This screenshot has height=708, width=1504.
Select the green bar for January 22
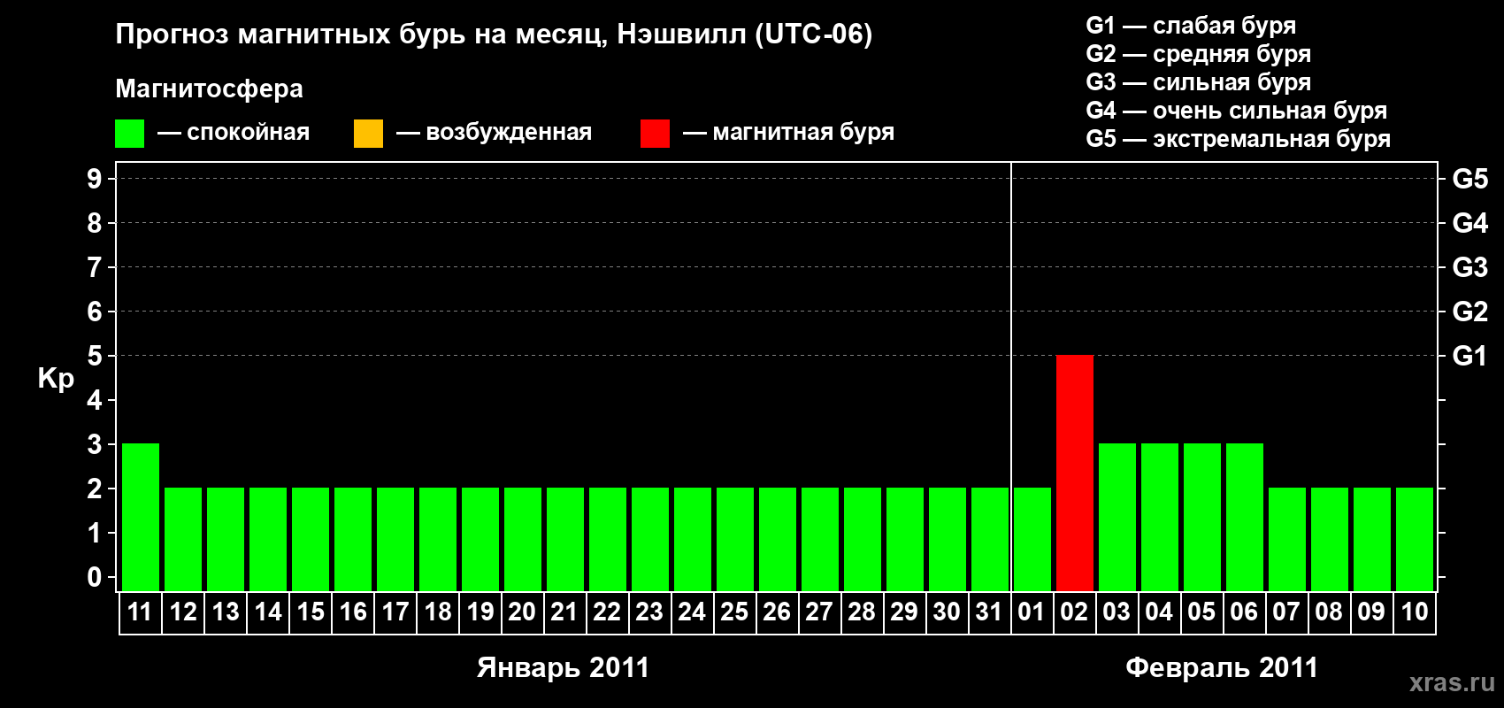(608, 539)
